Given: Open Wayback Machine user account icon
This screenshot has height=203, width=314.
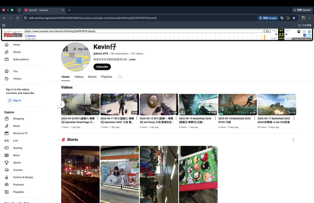Looking at the screenshot, I should [x=299, y=31].
